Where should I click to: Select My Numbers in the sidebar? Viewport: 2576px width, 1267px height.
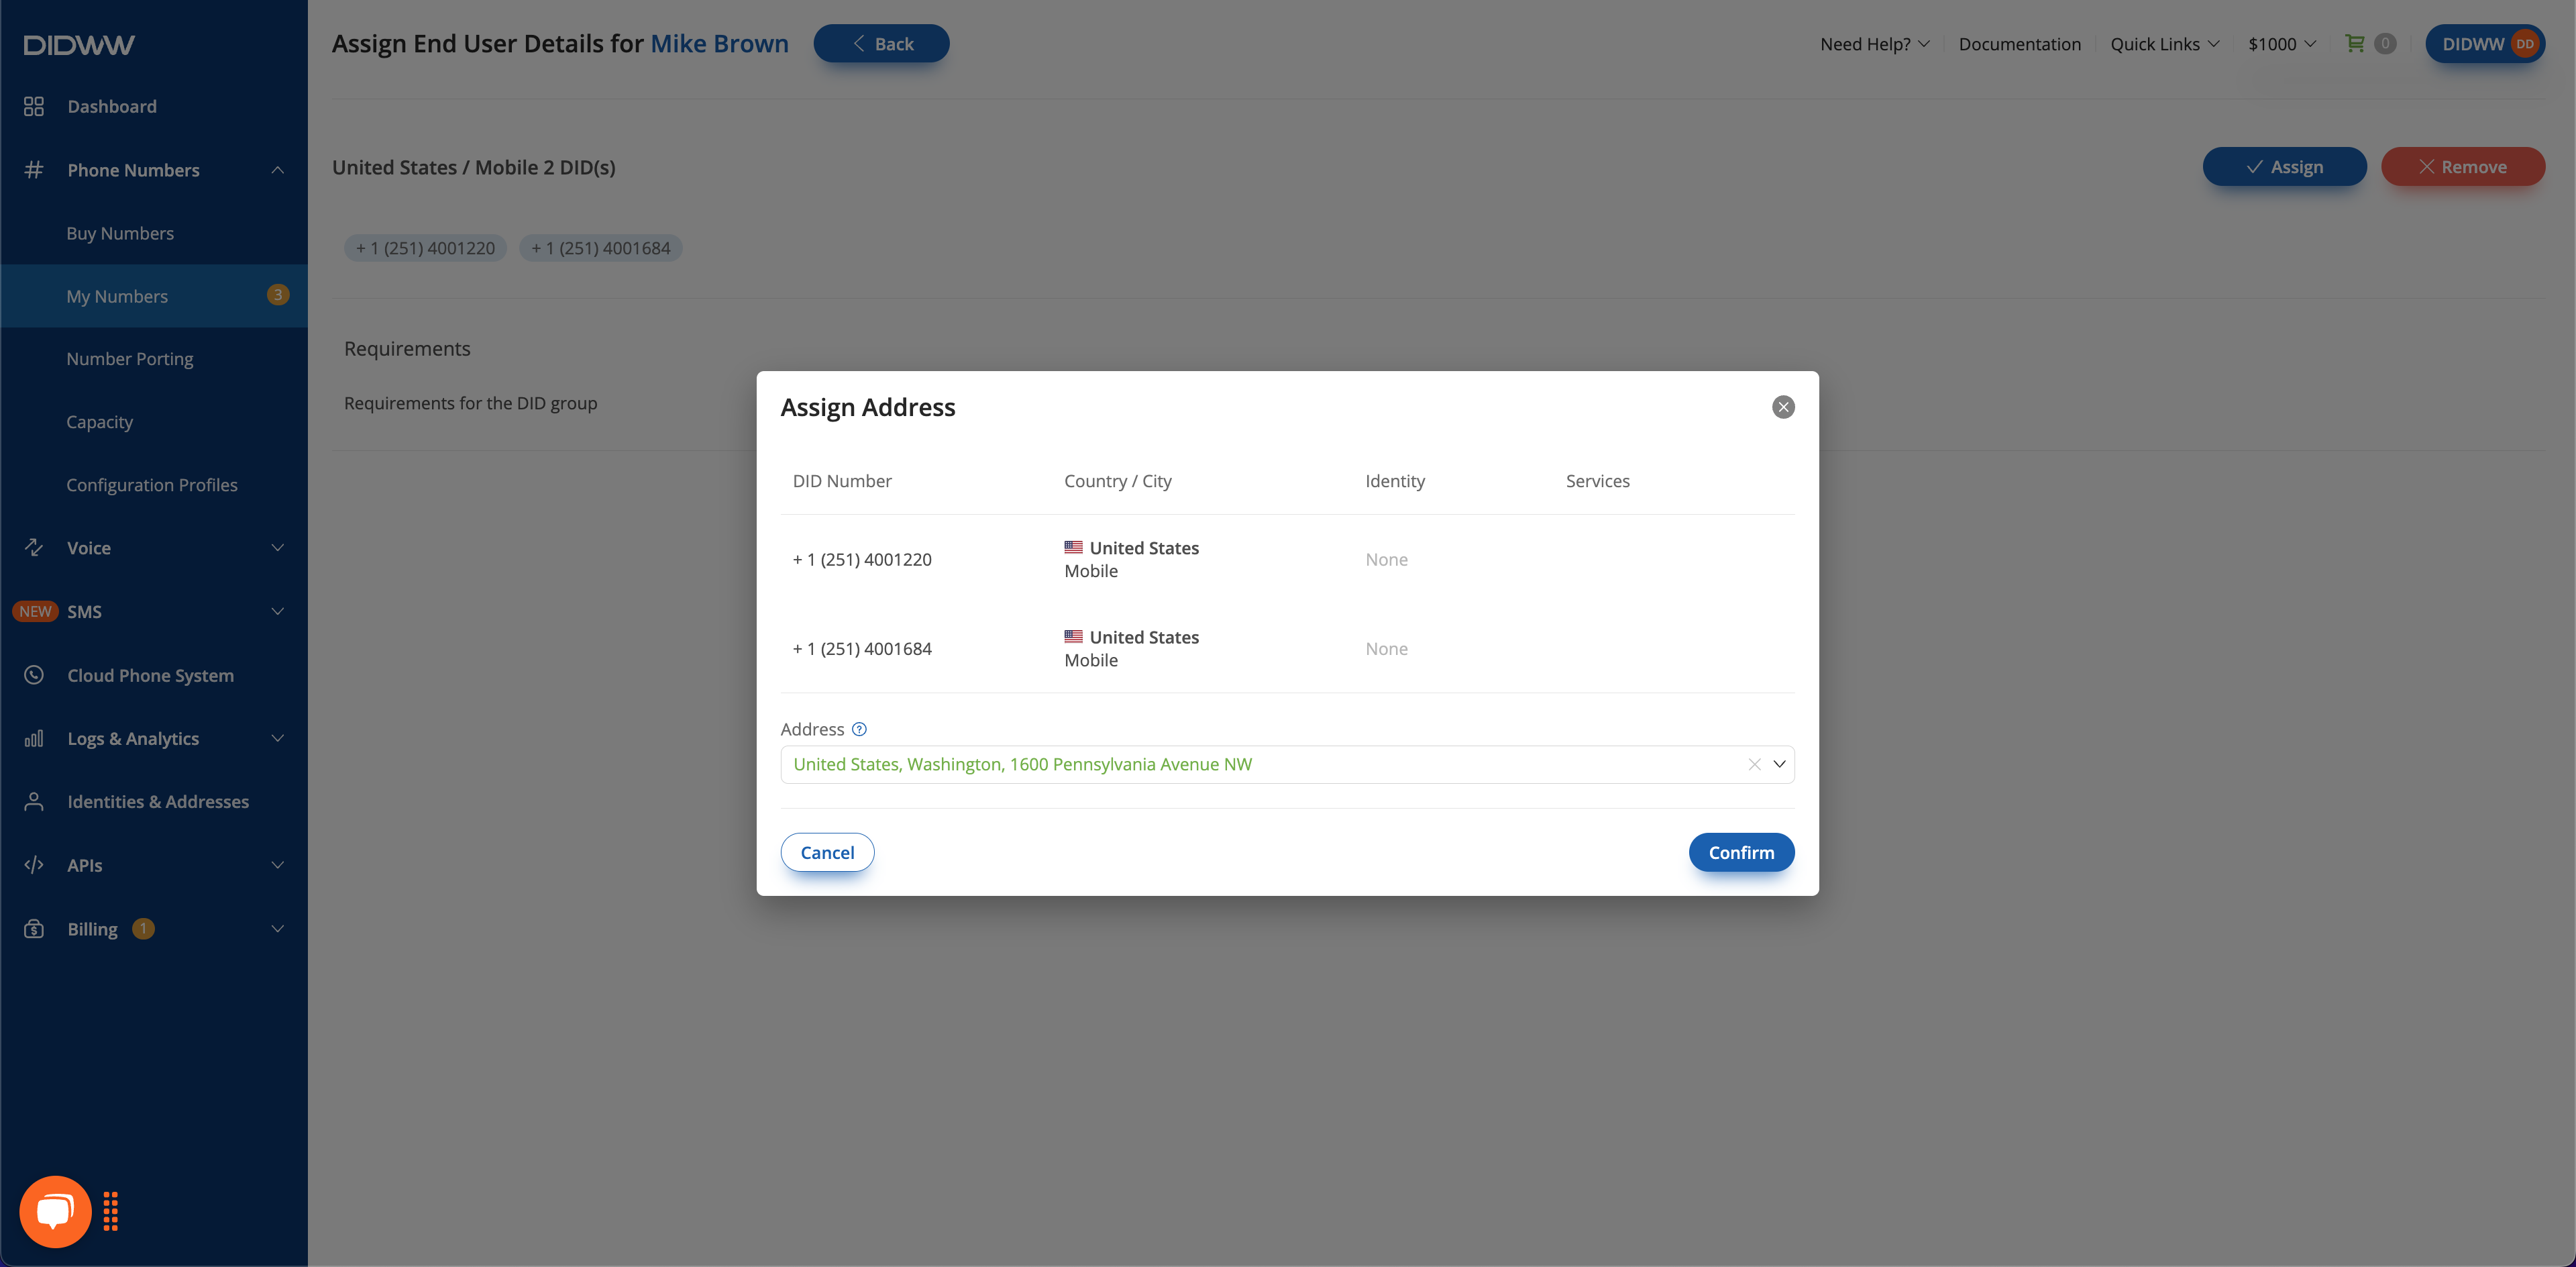pyautogui.click(x=154, y=296)
